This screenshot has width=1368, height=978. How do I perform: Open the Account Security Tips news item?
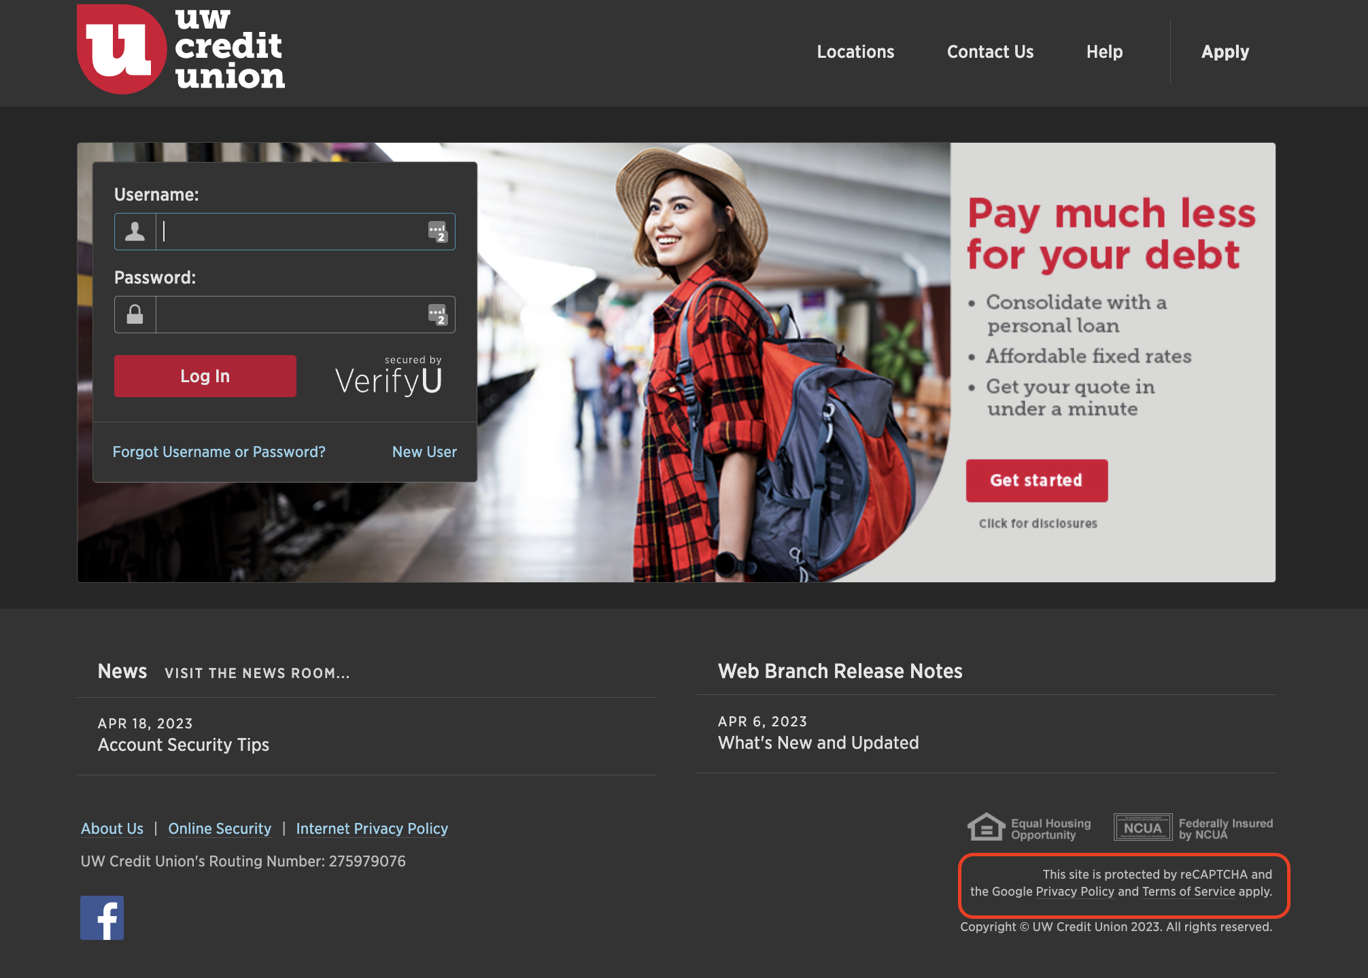point(184,745)
